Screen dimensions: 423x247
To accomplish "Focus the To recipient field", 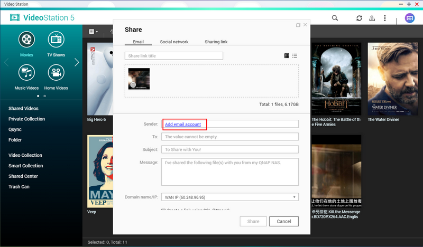I will (x=230, y=137).
